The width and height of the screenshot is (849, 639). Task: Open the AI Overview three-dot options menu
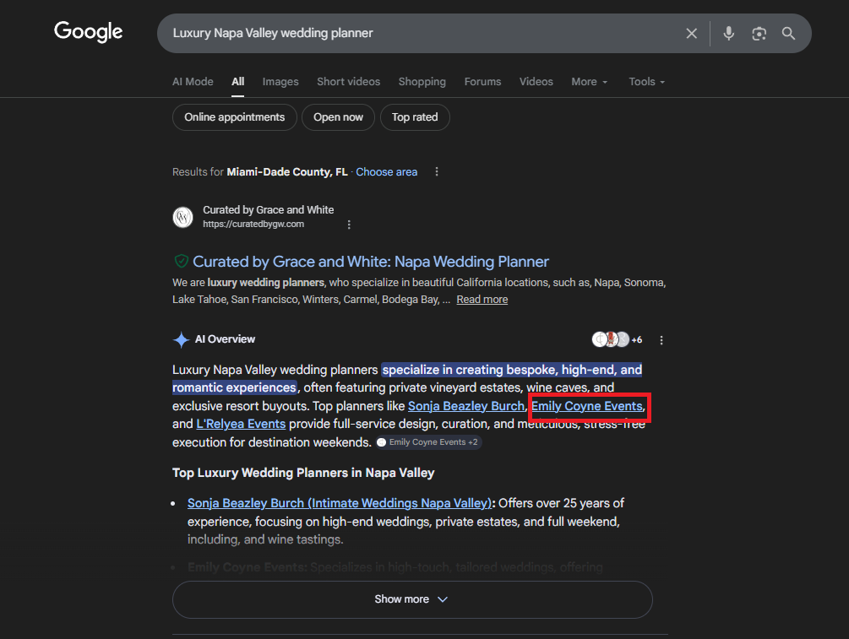pyautogui.click(x=661, y=340)
